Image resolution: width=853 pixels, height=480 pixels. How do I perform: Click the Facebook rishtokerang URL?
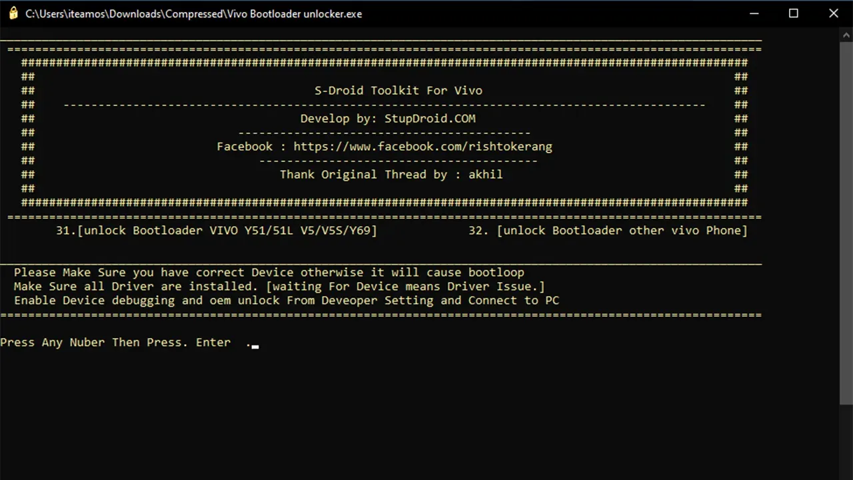click(x=423, y=147)
